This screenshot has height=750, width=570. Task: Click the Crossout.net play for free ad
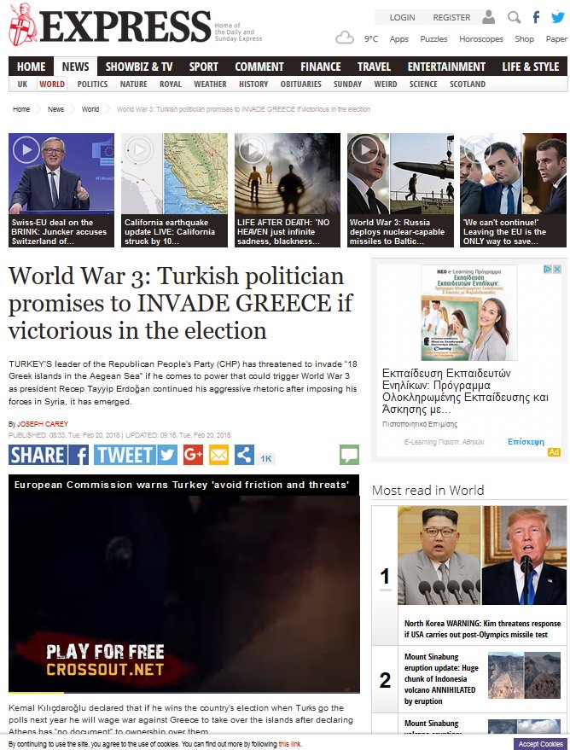(x=105, y=660)
